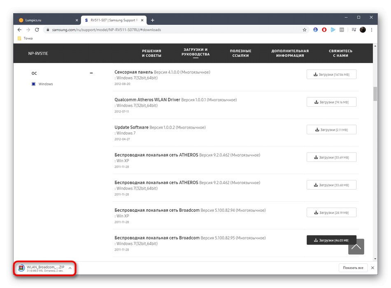
Task: Select Сенсорная панель title text
Action: (134, 72)
